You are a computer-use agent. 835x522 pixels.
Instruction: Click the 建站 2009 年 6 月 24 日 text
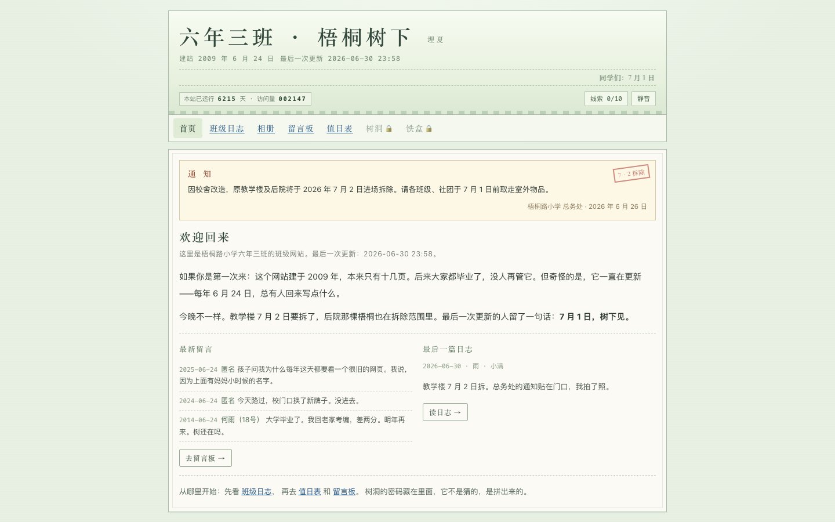point(227,59)
